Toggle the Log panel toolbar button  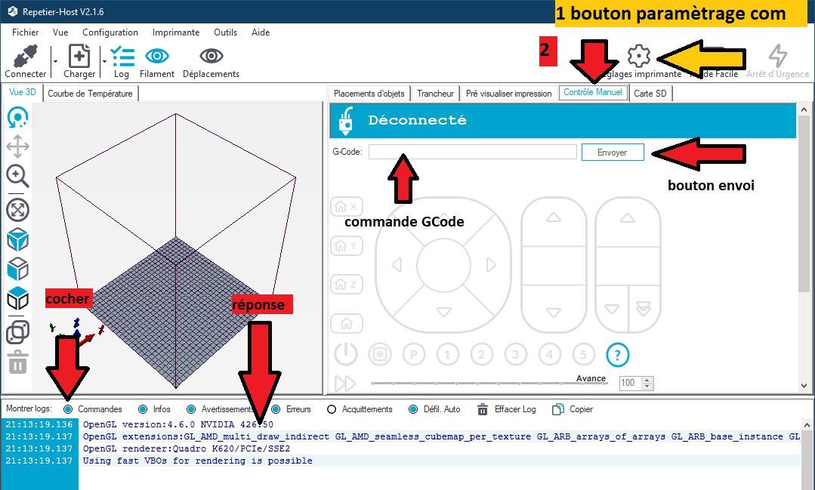[x=122, y=62]
